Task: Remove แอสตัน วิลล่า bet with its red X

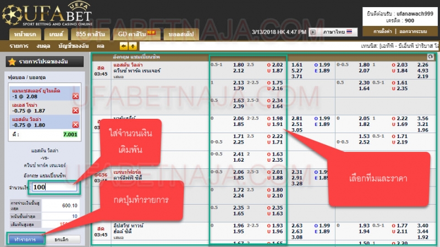Action: pyautogui.click(x=75, y=125)
